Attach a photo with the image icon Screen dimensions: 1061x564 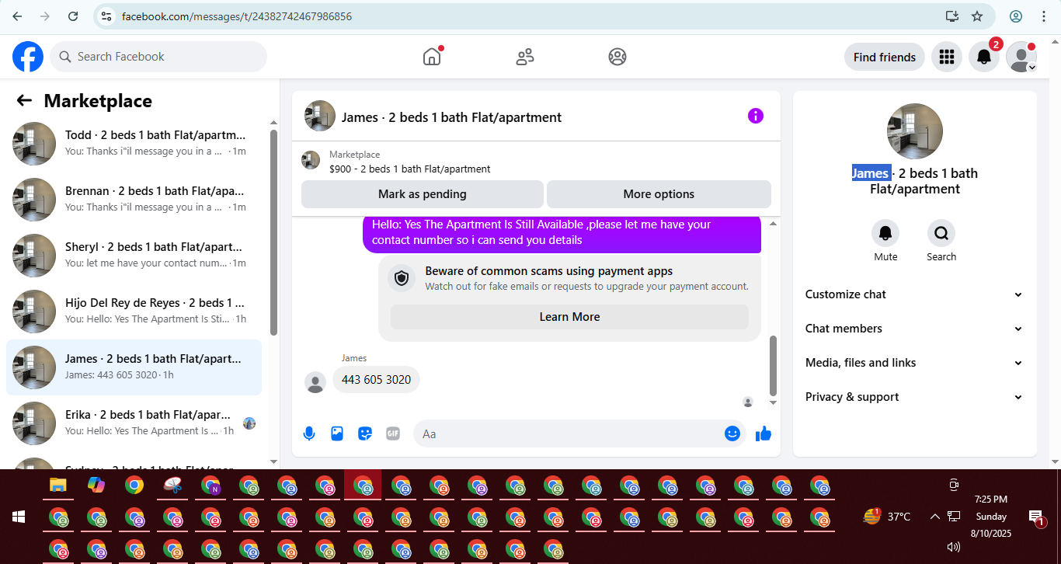(x=337, y=433)
